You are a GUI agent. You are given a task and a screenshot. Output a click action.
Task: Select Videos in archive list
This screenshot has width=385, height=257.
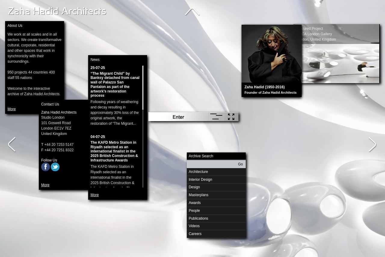[216, 226]
